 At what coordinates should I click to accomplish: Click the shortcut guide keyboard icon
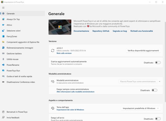pyautogui.click(x=3, y=76)
